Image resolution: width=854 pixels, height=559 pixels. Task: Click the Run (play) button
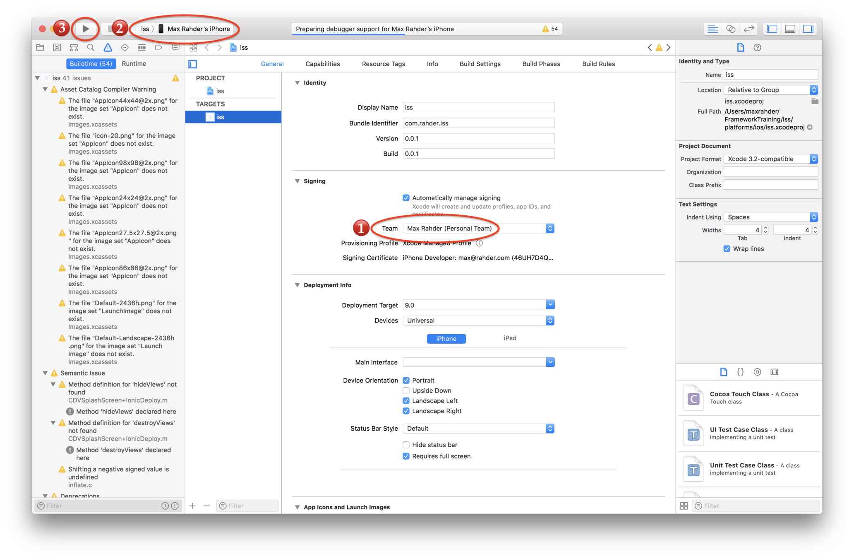coord(86,29)
